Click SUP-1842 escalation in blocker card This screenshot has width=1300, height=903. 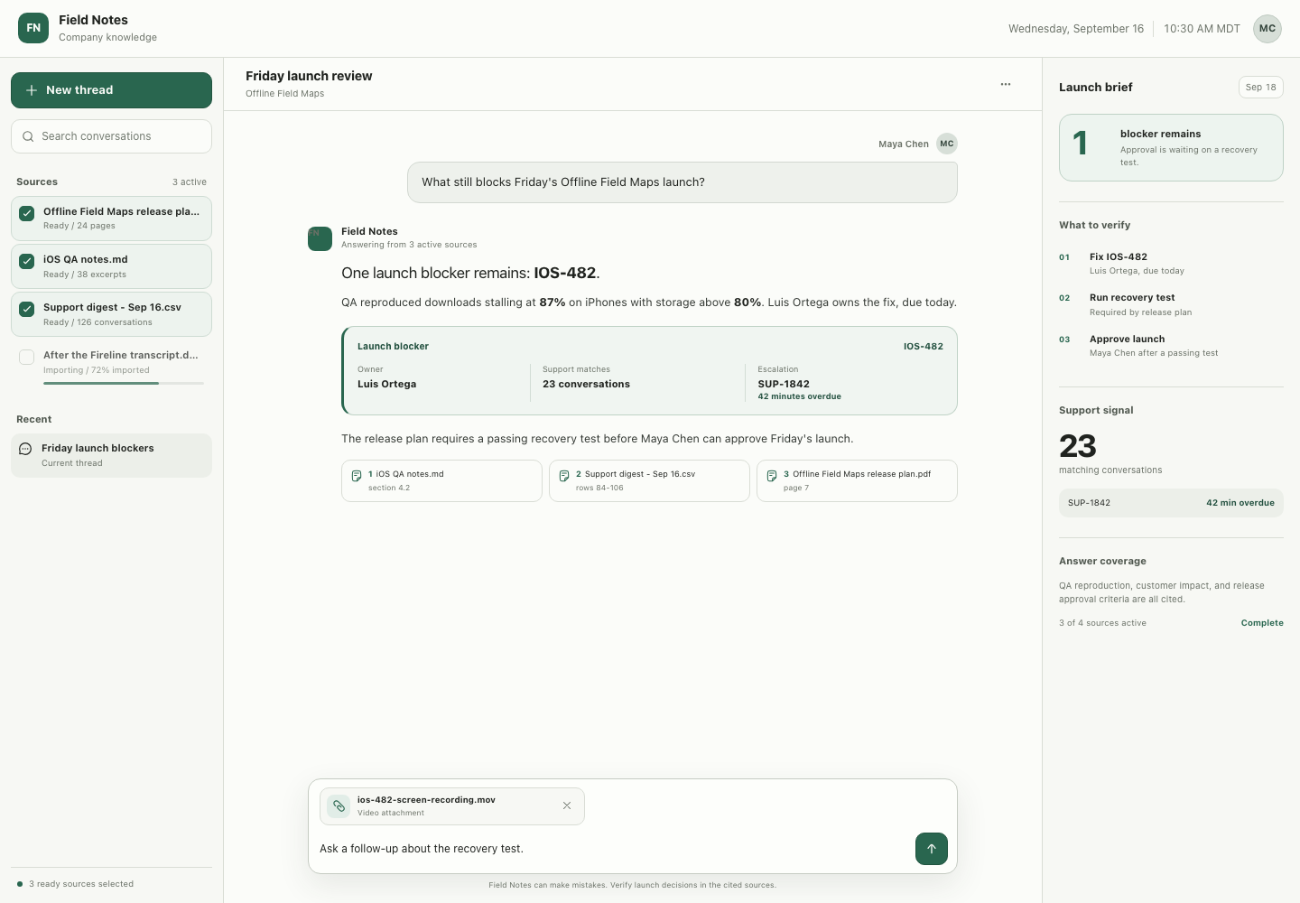tap(784, 384)
